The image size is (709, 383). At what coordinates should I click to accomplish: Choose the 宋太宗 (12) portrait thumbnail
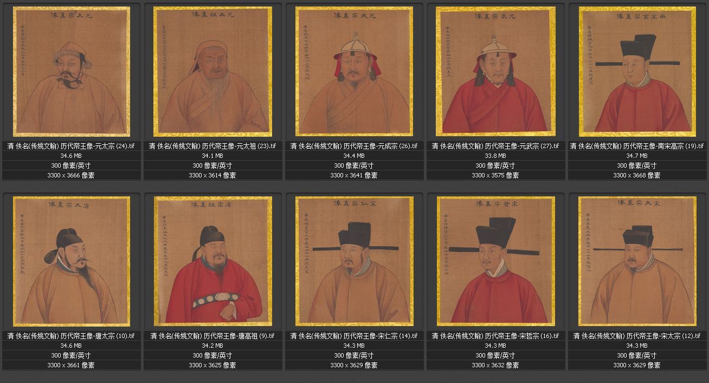click(x=637, y=261)
